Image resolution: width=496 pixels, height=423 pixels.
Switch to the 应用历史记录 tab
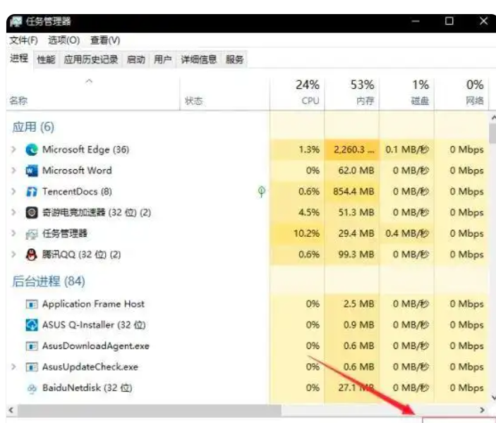(x=91, y=59)
